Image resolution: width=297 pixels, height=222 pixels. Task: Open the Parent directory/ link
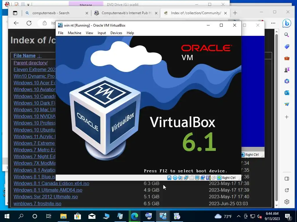pyautogui.click(x=31, y=63)
